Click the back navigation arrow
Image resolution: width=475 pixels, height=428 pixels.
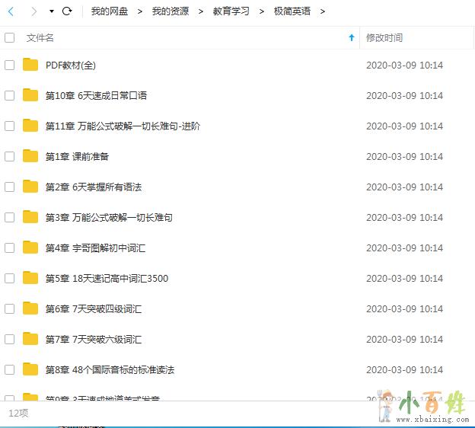point(11,11)
